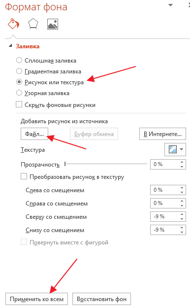Check Преобразовать рисунок в текстуру
Image resolution: width=190 pixels, height=308 pixels.
click(x=24, y=176)
